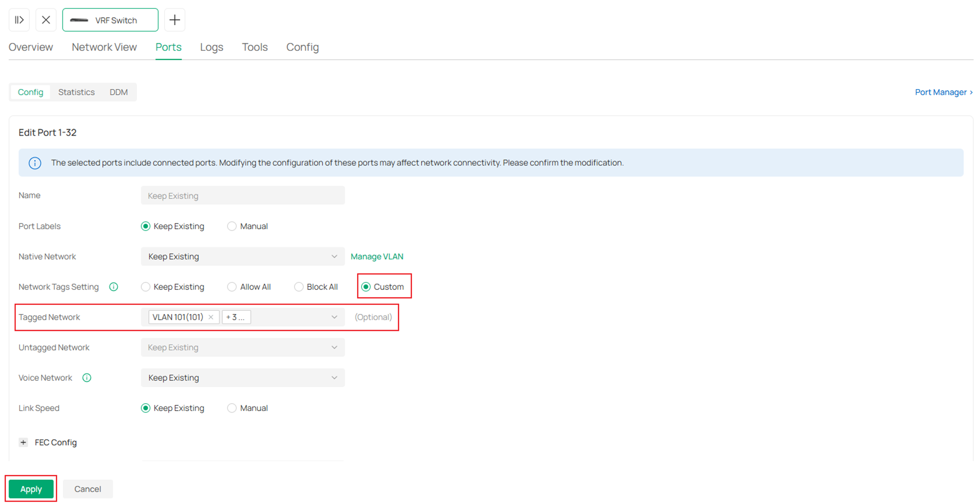Collapse the left sidebar panel
This screenshot has height=503, width=980.
point(19,20)
